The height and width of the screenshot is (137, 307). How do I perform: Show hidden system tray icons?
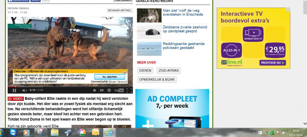coord(254,133)
